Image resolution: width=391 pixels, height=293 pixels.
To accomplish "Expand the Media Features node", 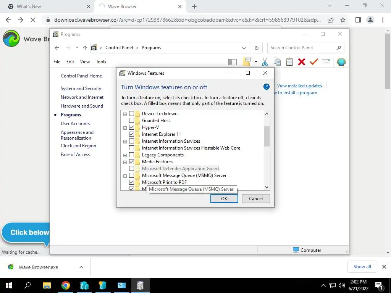I will [x=125, y=162].
